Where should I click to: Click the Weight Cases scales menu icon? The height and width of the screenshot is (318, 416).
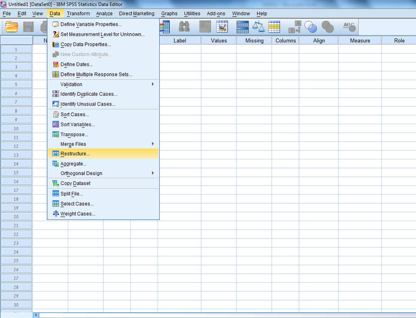tap(55, 214)
